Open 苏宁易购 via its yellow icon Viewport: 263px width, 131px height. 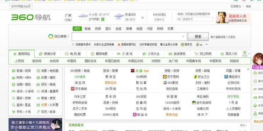coord(164,77)
